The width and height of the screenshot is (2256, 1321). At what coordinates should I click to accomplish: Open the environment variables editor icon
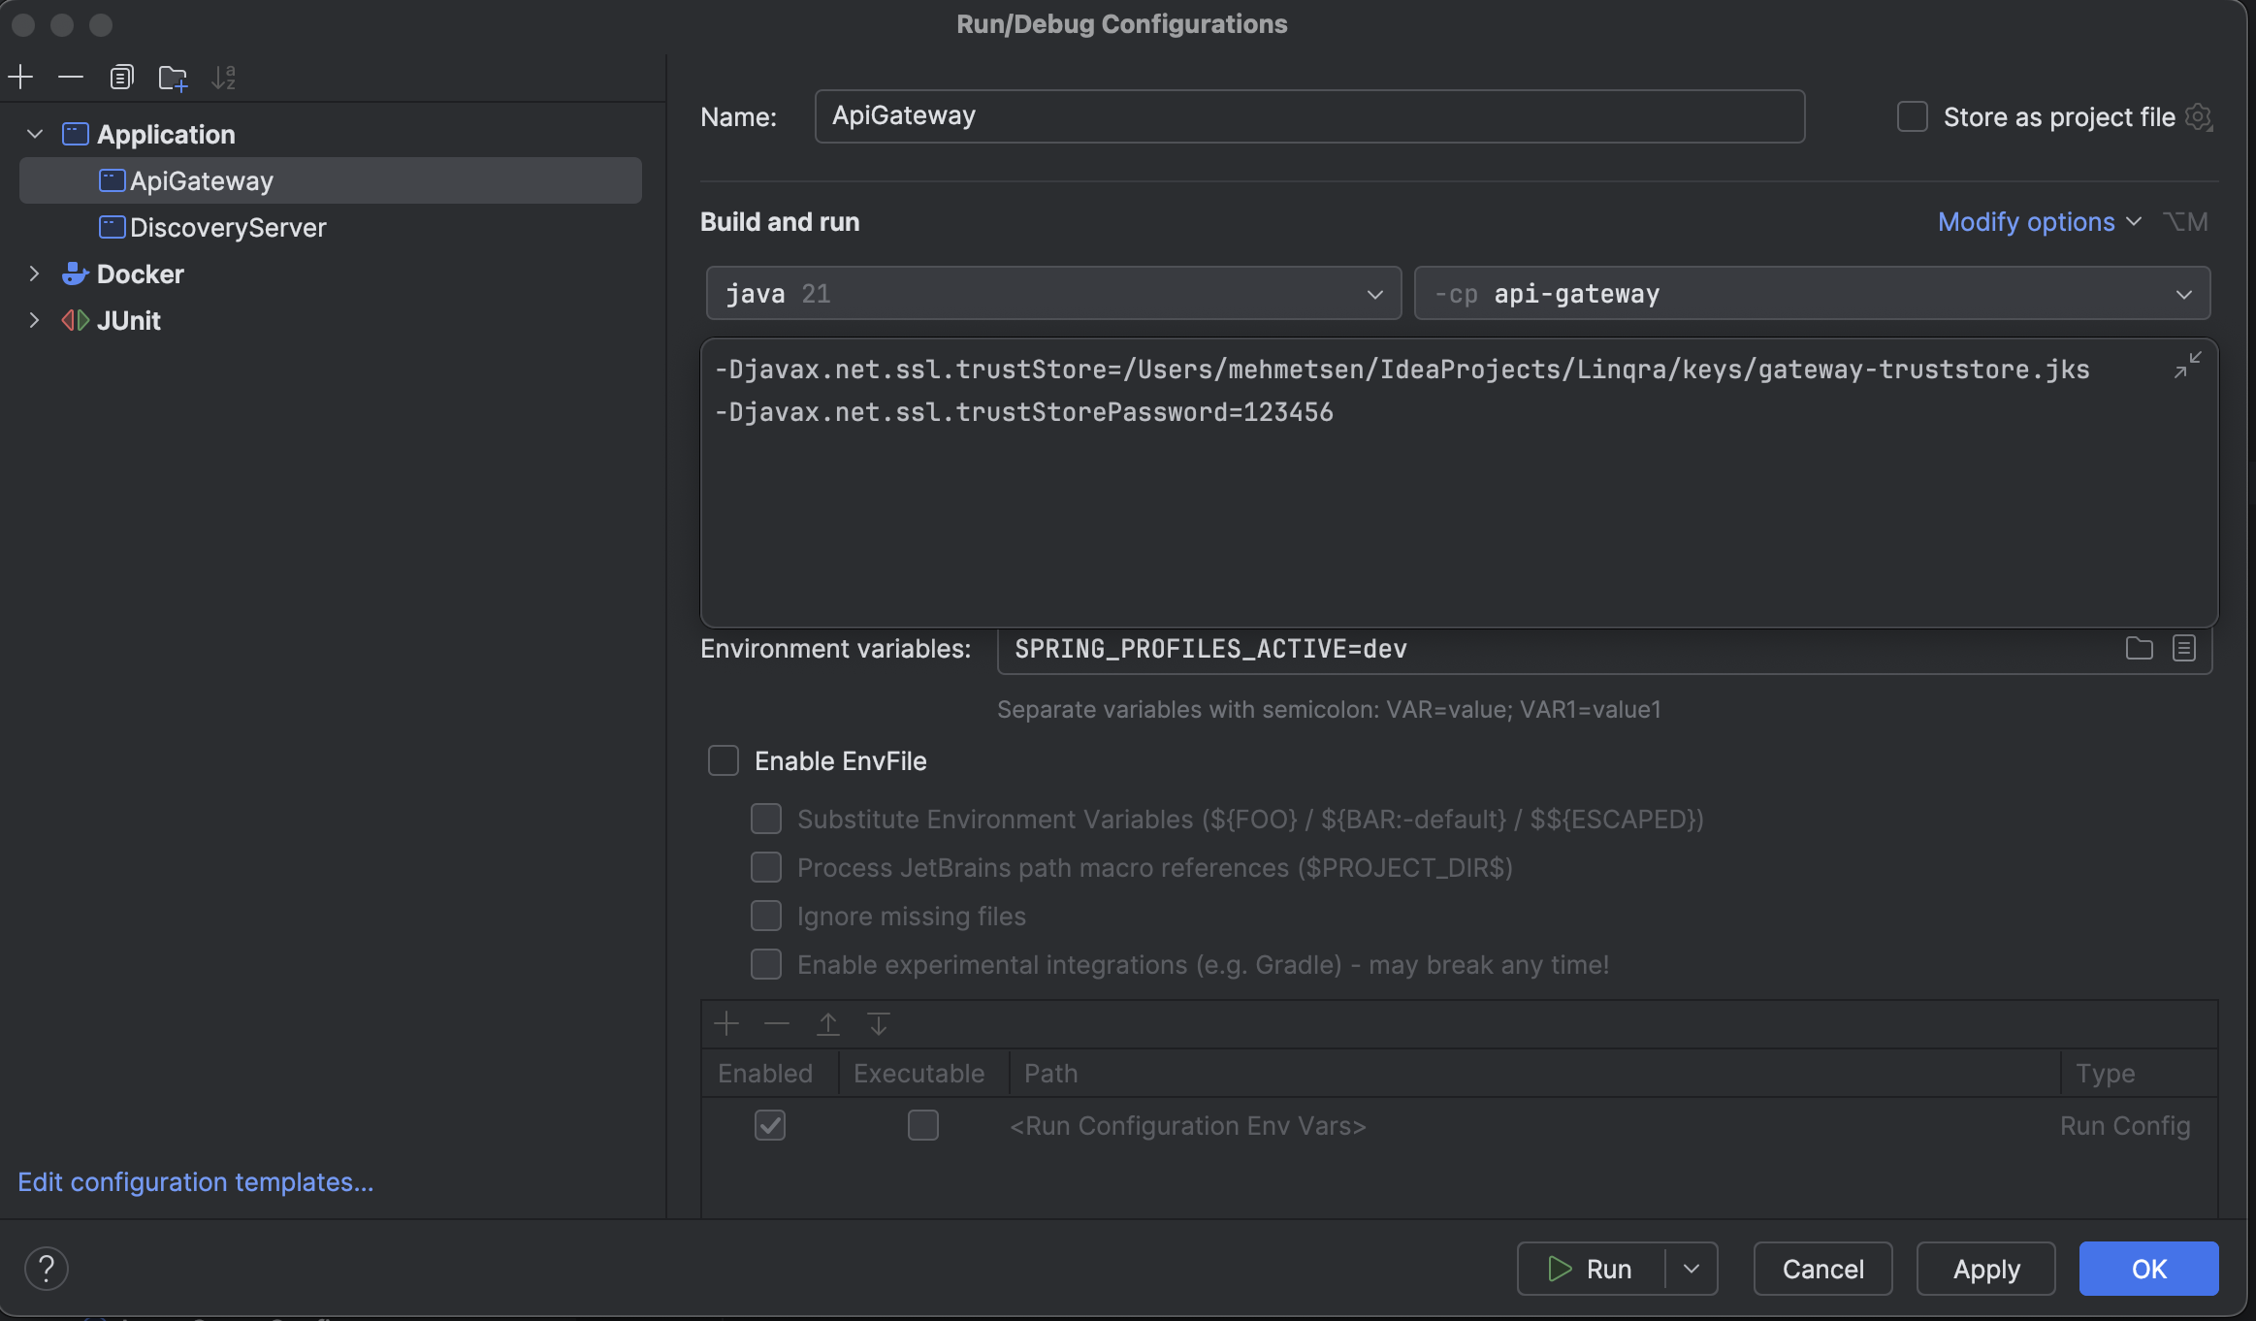[2182, 649]
